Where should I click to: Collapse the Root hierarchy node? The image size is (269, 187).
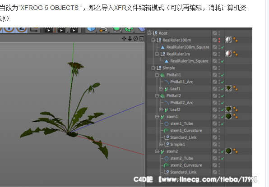(x=149, y=33)
